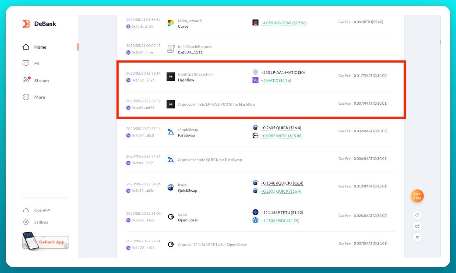Open the DeBank logo home link
The image size is (456, 273).
tap(39, 24)
